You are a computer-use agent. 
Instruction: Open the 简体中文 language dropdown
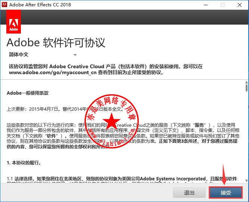[x=43, y=55]
